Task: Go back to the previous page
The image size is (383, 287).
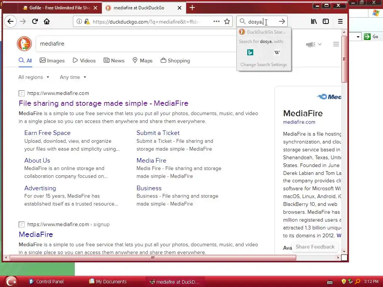Action: point(10,21)
